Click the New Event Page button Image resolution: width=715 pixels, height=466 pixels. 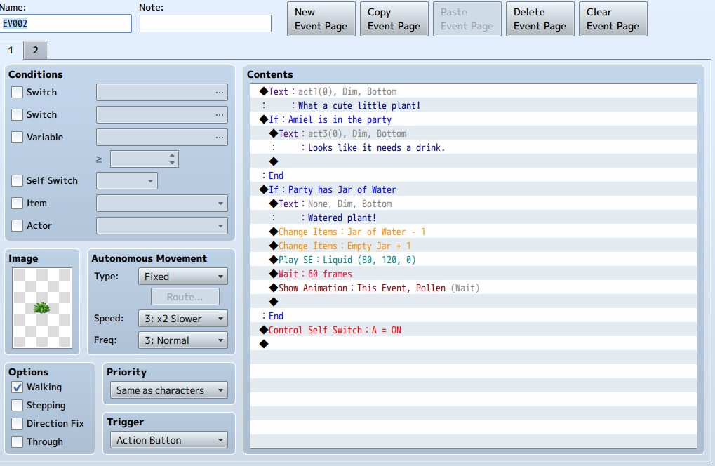pyautogui.click(x=321, y=19)
